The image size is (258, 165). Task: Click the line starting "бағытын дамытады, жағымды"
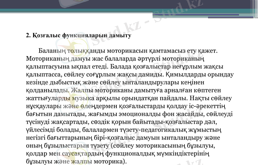tap(129, 114)
